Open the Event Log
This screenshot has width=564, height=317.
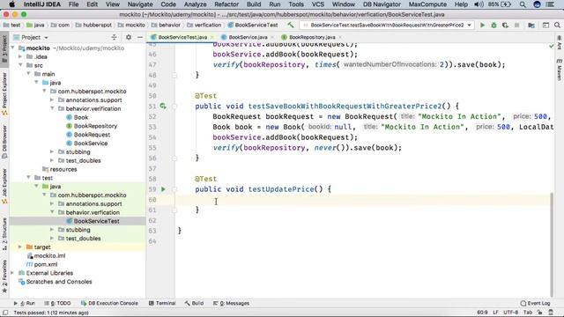pyautogui.click(x=535, y=303)
